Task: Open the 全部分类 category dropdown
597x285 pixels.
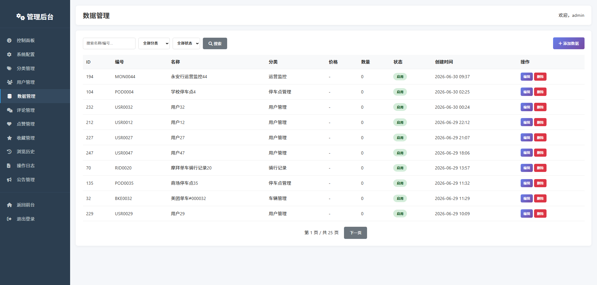Action: [x=154, y=43]
